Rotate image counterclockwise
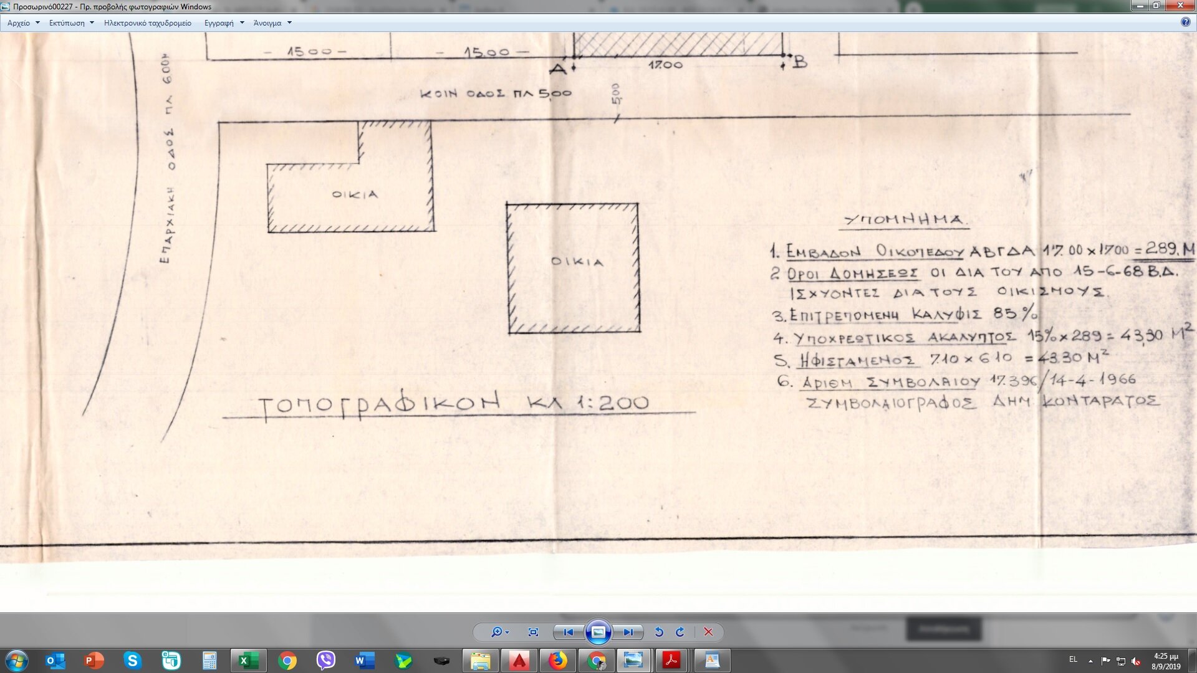This screenshot has width=1197, height=673. click(659, 632)
